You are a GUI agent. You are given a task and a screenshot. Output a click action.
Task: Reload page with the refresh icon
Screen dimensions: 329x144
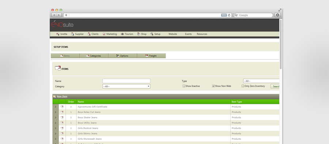(x=229, y=15)
